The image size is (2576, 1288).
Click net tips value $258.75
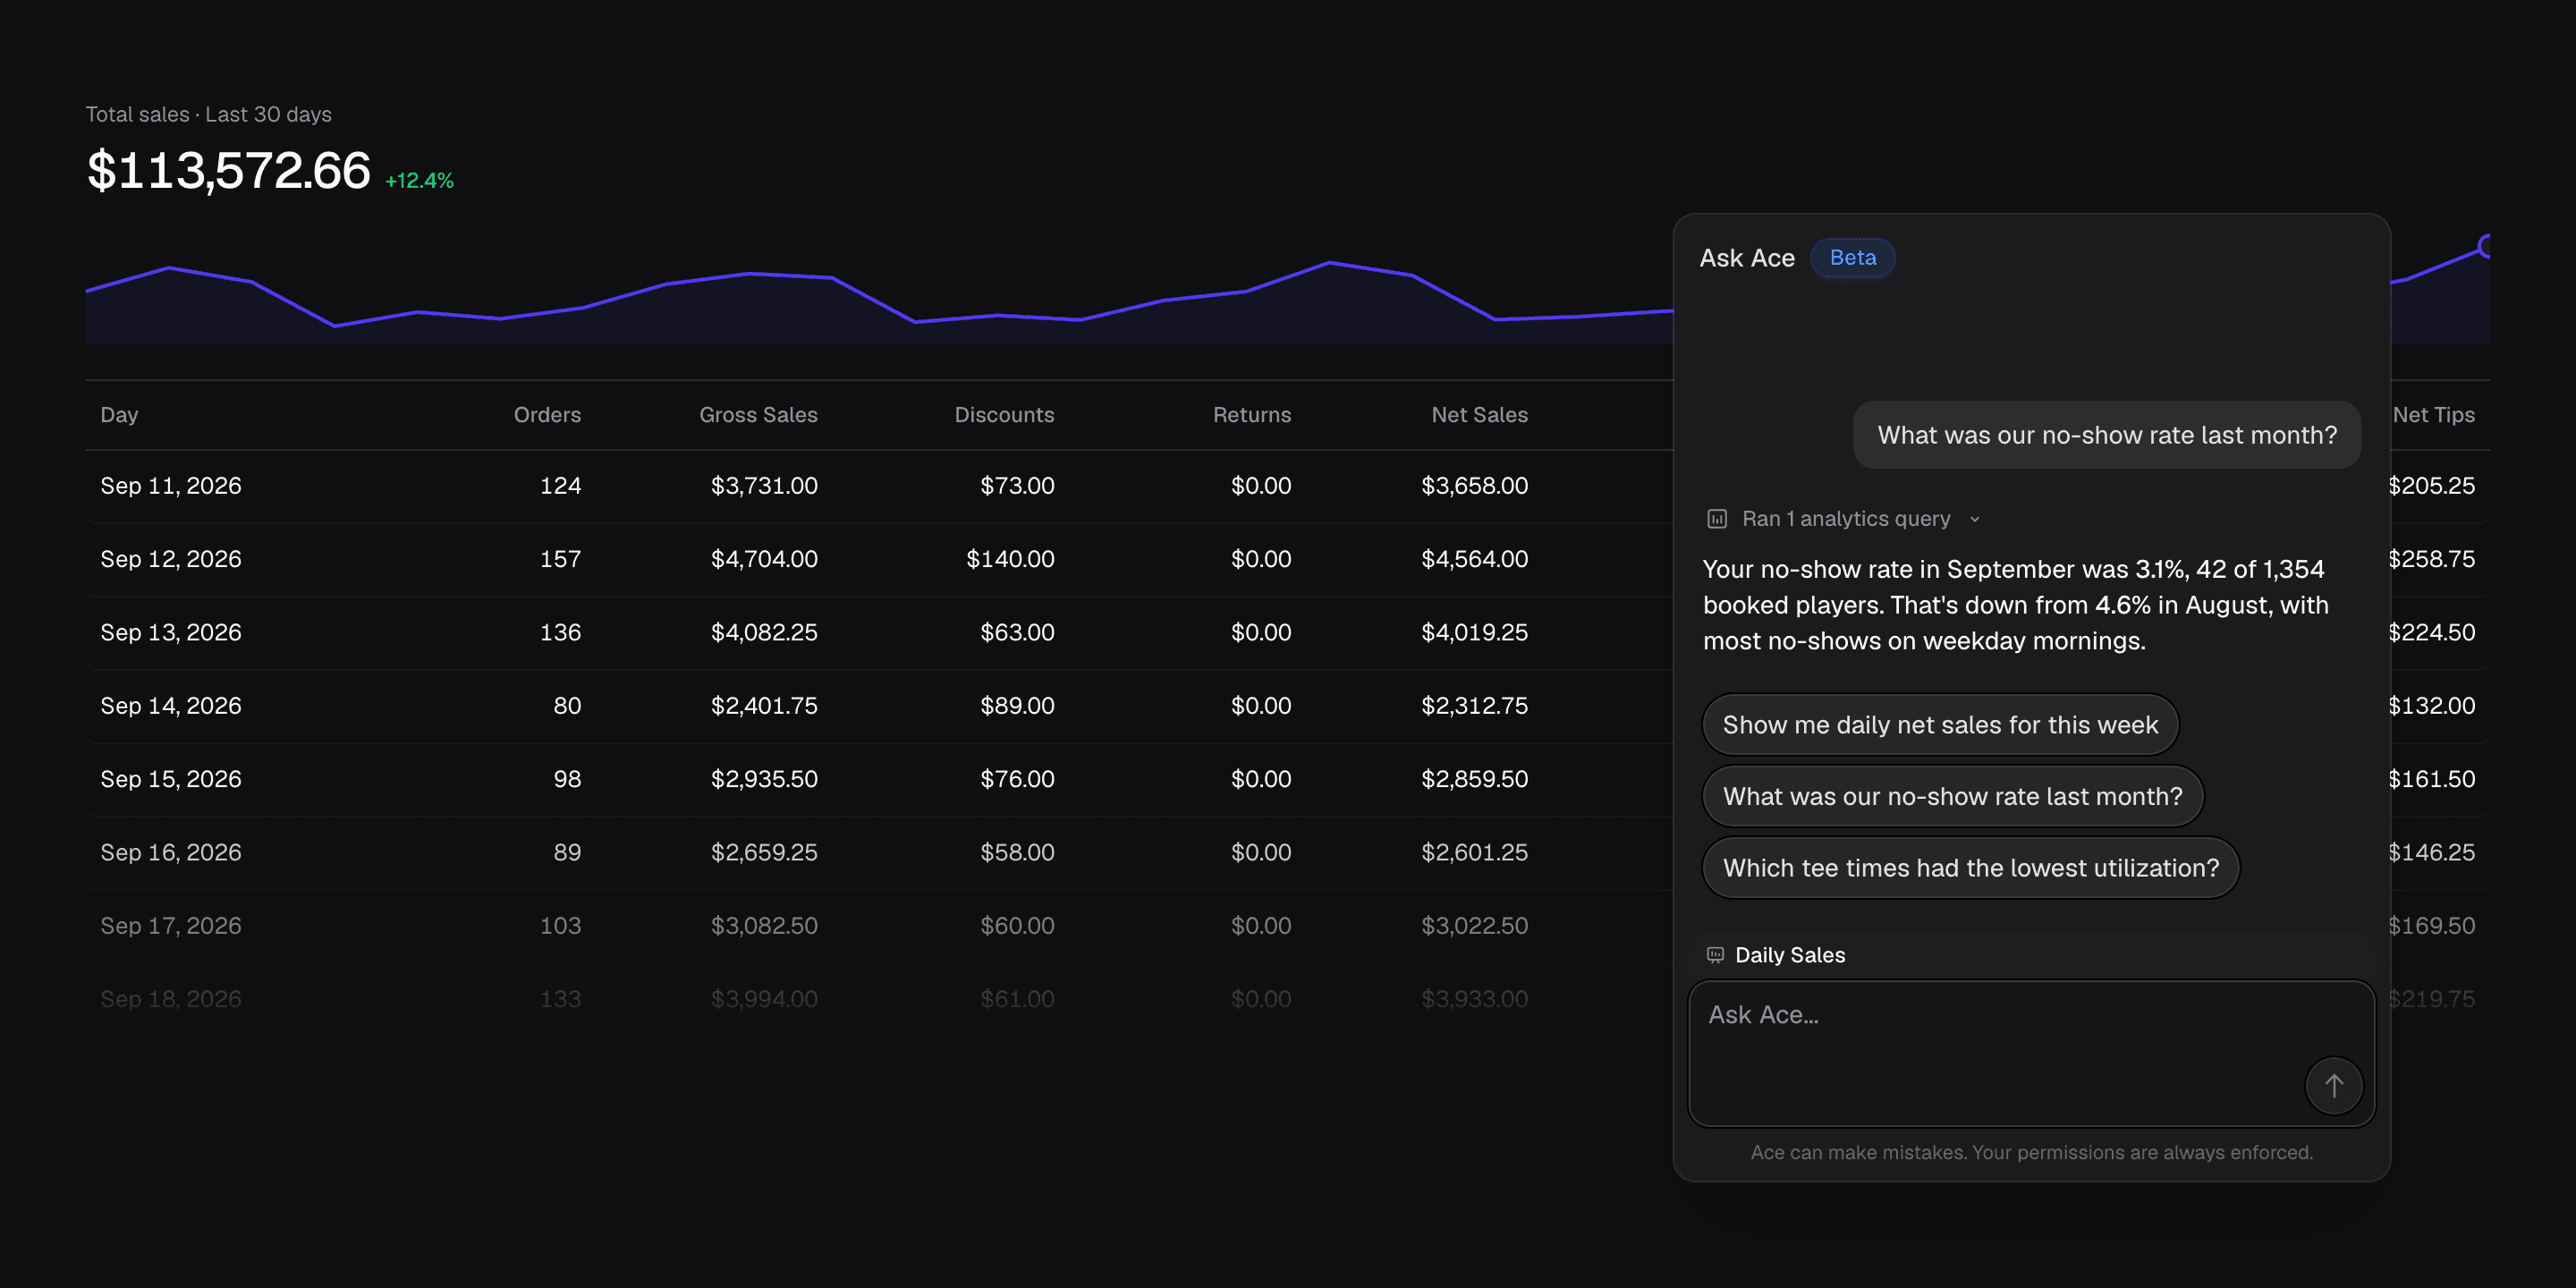click(2432, 559)
